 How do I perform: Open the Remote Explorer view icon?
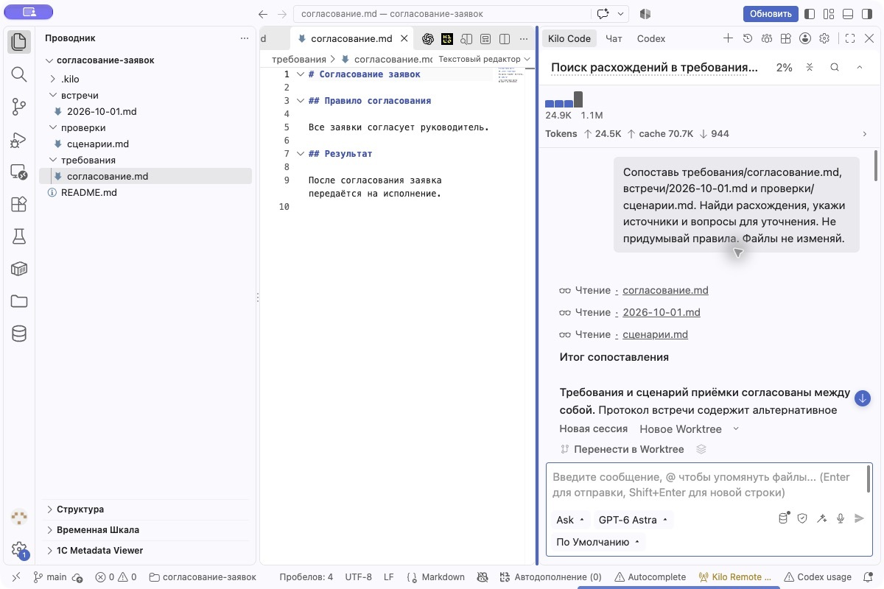click(x=19, y=172)
